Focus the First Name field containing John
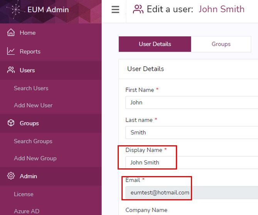 tap(192, 102)
